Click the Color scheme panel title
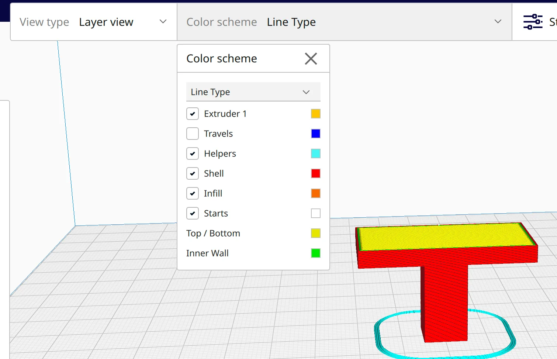The height and width of the screenshot is (359, 557). click(222, 59)
